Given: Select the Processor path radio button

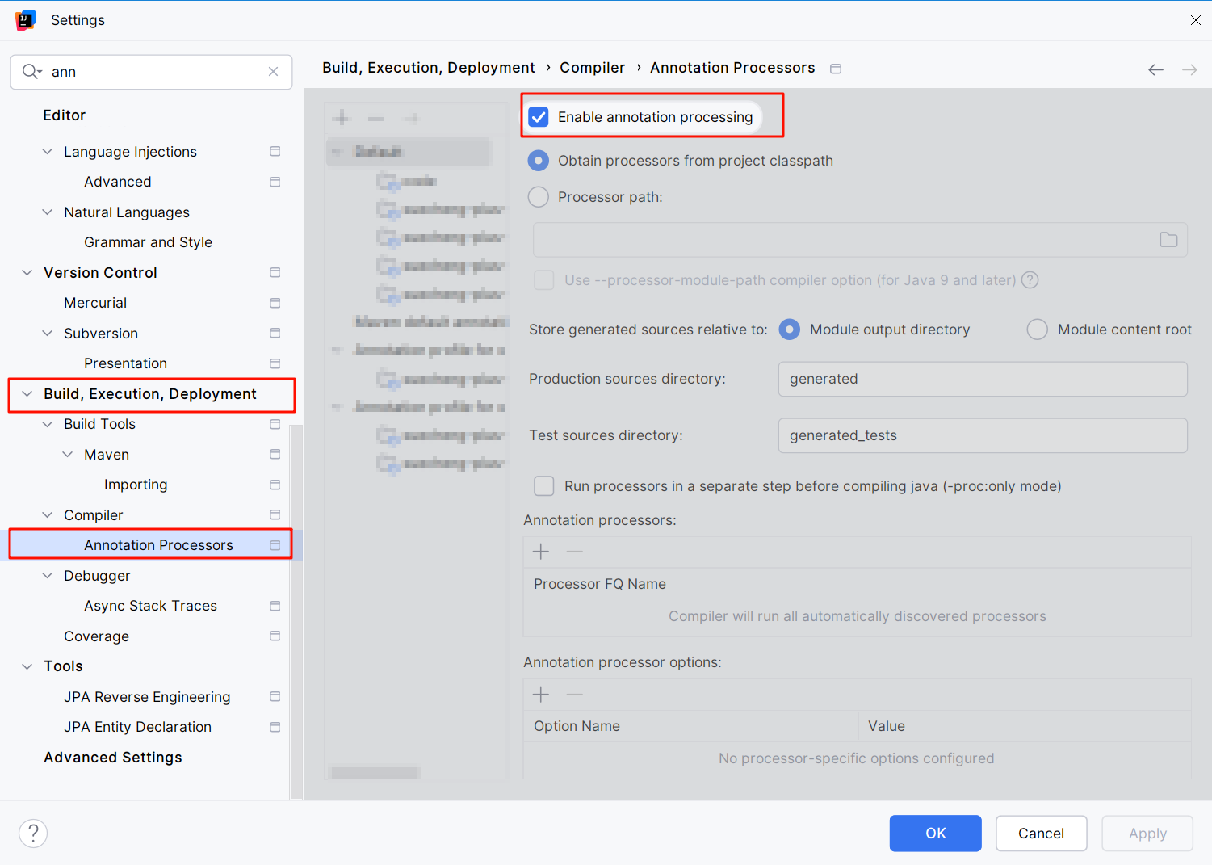Looking at the screenshot, I should [x=538, y=197].
